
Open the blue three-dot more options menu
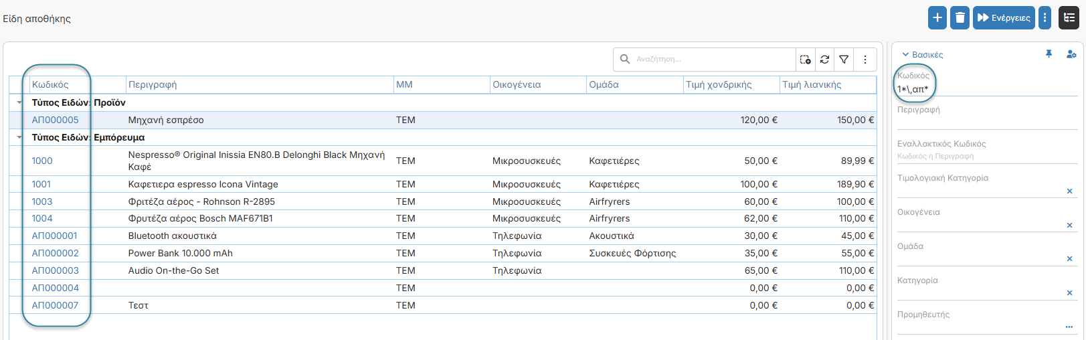tap(1045, 17)
